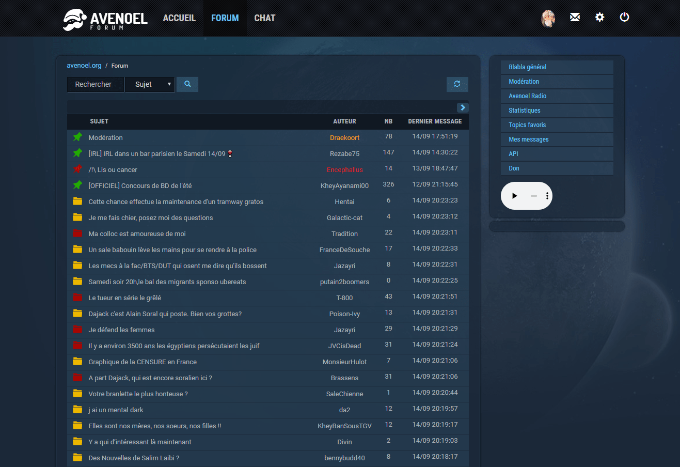View author Encephallus's profile

point(345,170)
